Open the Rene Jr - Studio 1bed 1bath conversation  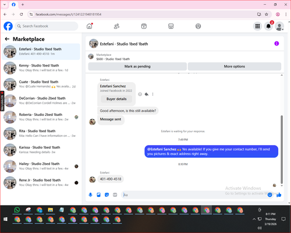tap(41, 182)
